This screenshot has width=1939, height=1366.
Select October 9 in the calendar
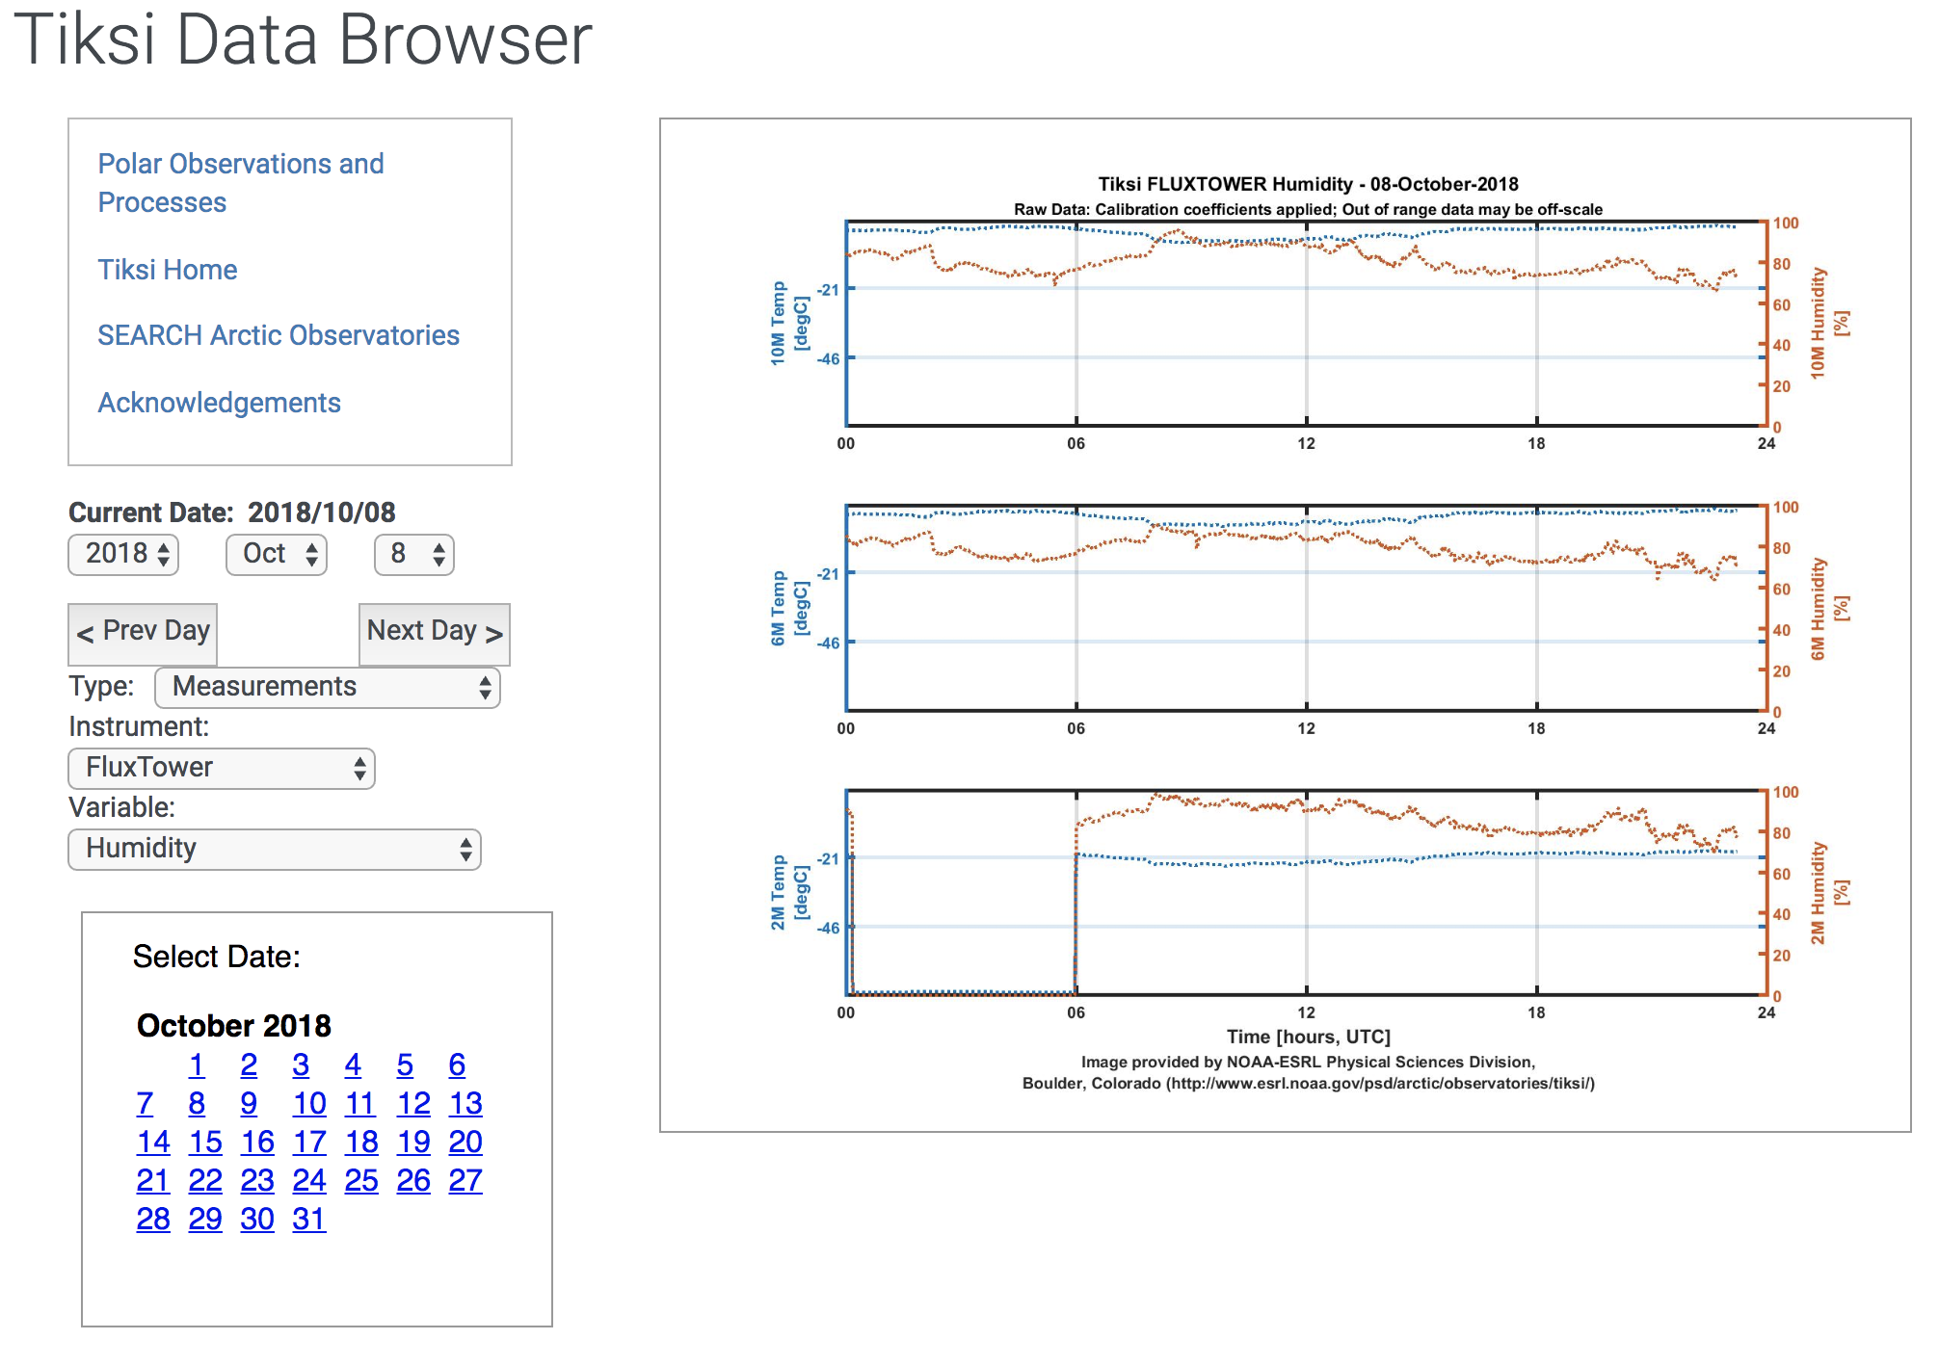pyautogui.click(x=249, y=1104)
